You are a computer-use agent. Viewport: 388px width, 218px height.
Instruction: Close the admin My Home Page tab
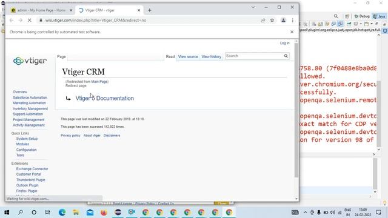[x=71, y=10]
